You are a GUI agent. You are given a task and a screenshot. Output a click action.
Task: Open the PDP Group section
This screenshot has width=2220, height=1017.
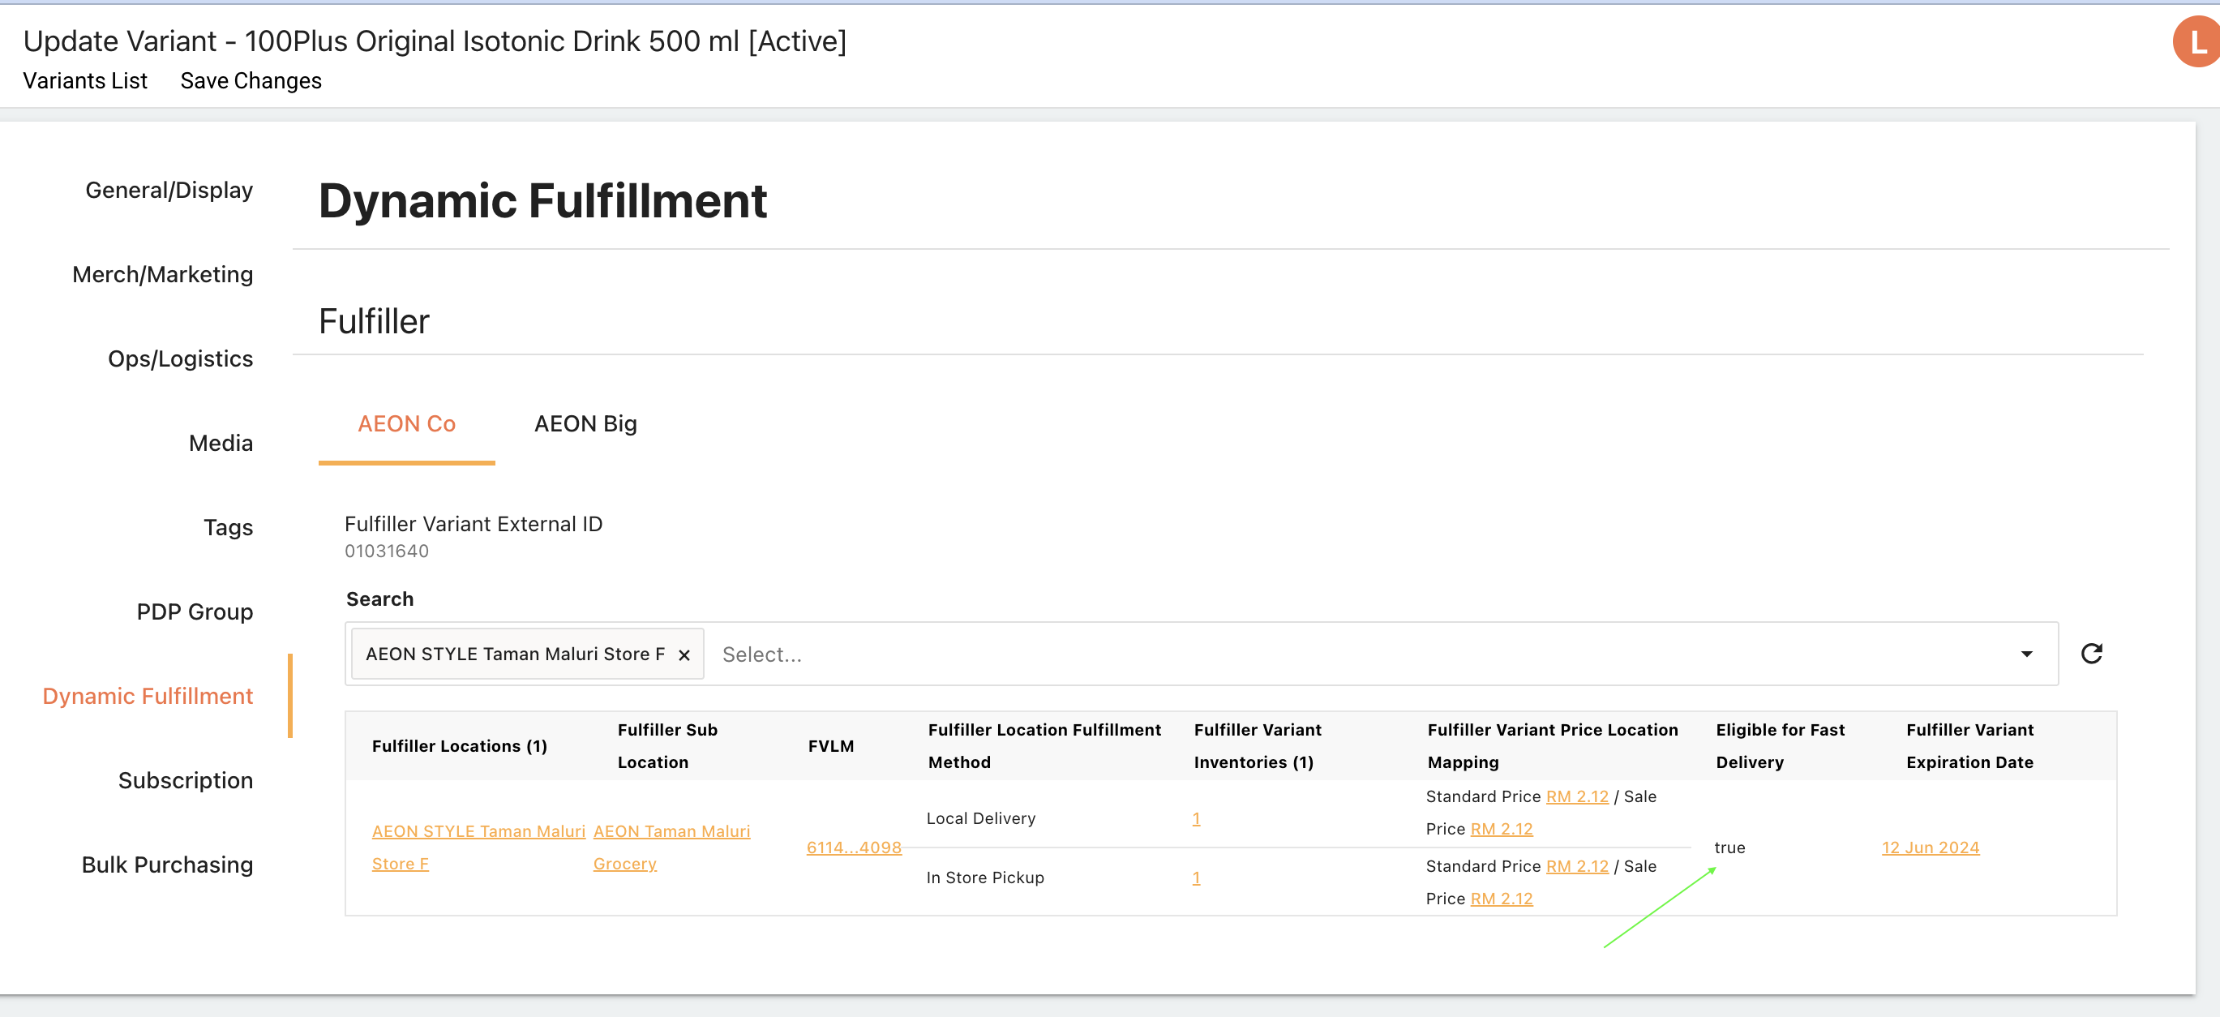coord(195,612)
